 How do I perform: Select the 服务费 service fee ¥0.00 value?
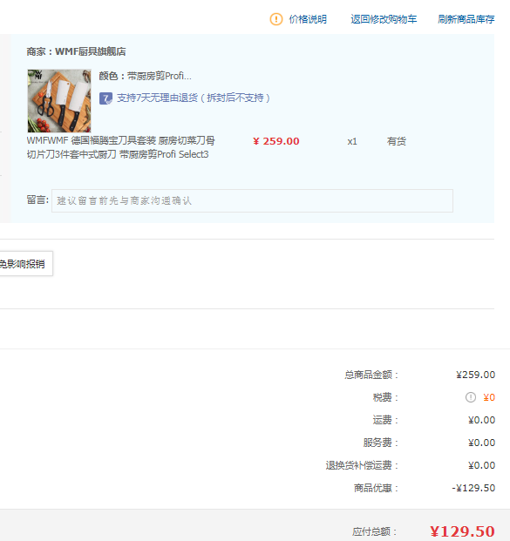click(x=482, y=443)
